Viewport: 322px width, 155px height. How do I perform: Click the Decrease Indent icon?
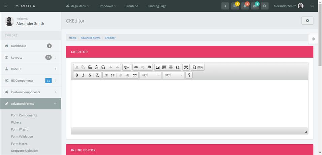[x=121, y=75]
